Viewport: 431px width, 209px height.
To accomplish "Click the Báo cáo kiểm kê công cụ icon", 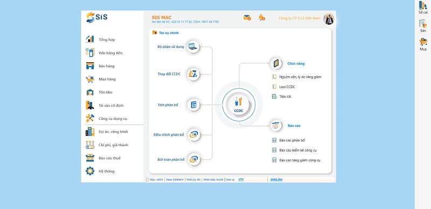I will tap(274, 150).
